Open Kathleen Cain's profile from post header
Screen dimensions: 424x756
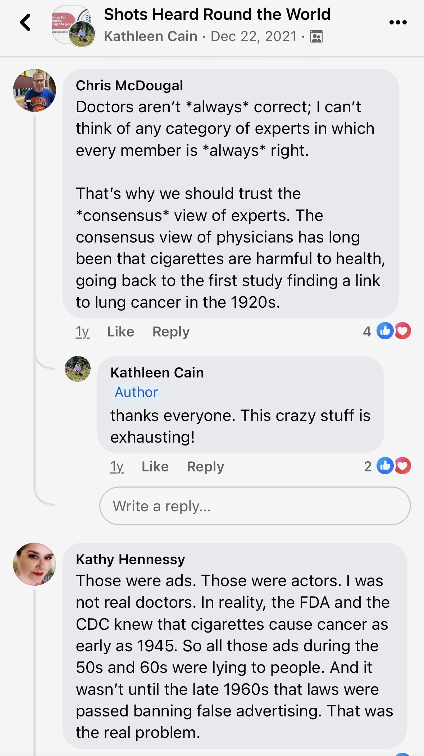[151, 36]
